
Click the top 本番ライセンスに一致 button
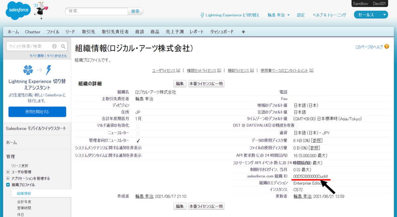206,84
